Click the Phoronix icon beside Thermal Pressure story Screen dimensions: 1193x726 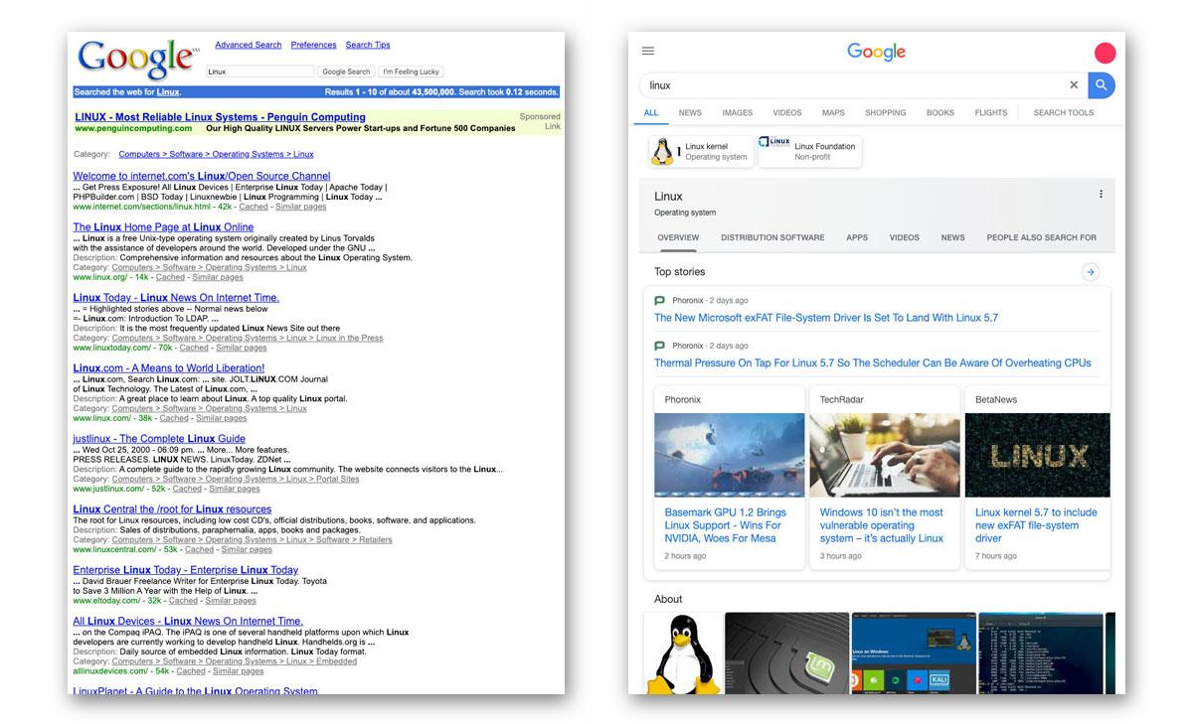(x=659, y=346)
